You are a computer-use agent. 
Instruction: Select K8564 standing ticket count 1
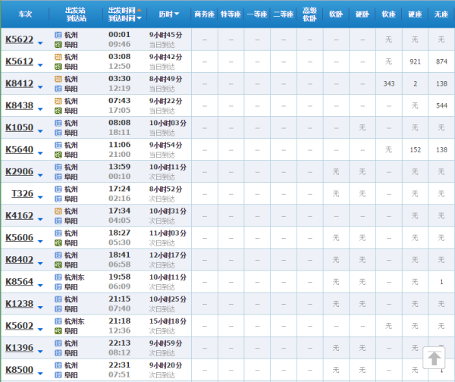(x=441, y=282)
